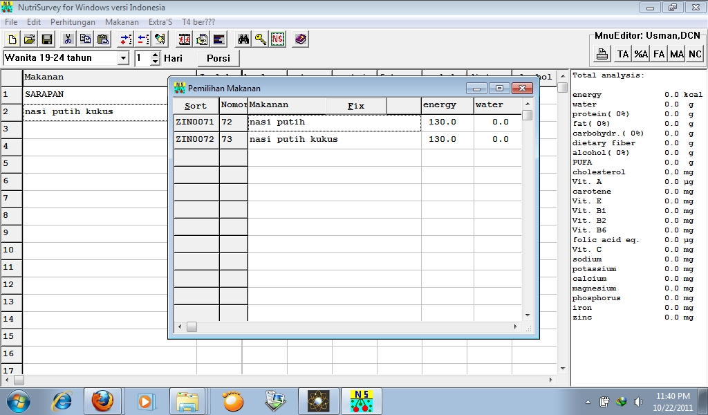Open the Perhitungan menu

click(x=73, y=21)
